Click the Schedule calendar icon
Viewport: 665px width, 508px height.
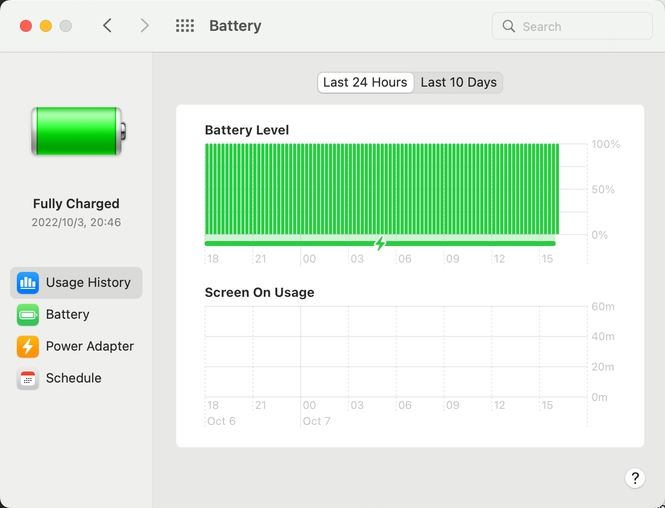point(28,379)
